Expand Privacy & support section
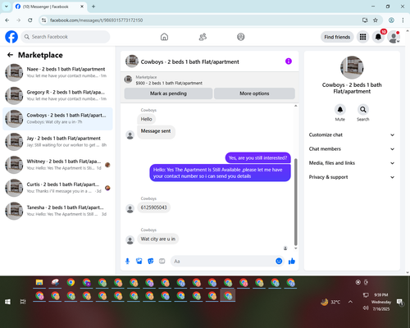The height and width of the screenshot is (328, 410). click(352, 177)
